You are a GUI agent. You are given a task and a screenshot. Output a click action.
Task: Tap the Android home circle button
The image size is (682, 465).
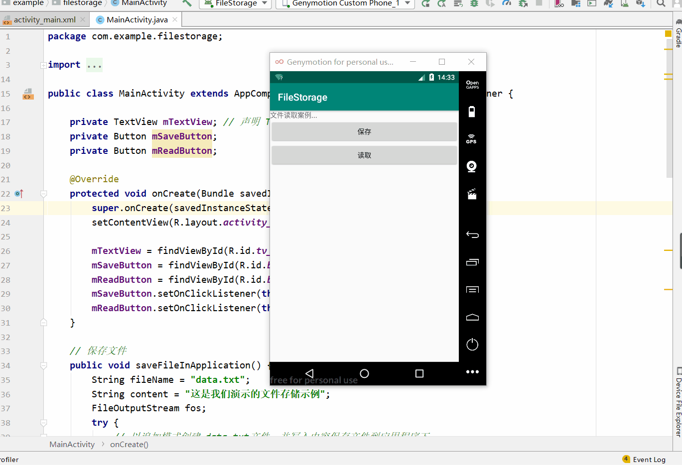[364, 373]
